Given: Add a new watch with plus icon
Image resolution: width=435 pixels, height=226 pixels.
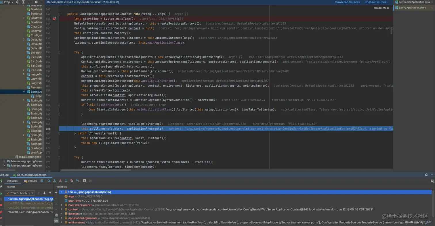Looking at the screenshot, I should point(56,193).
